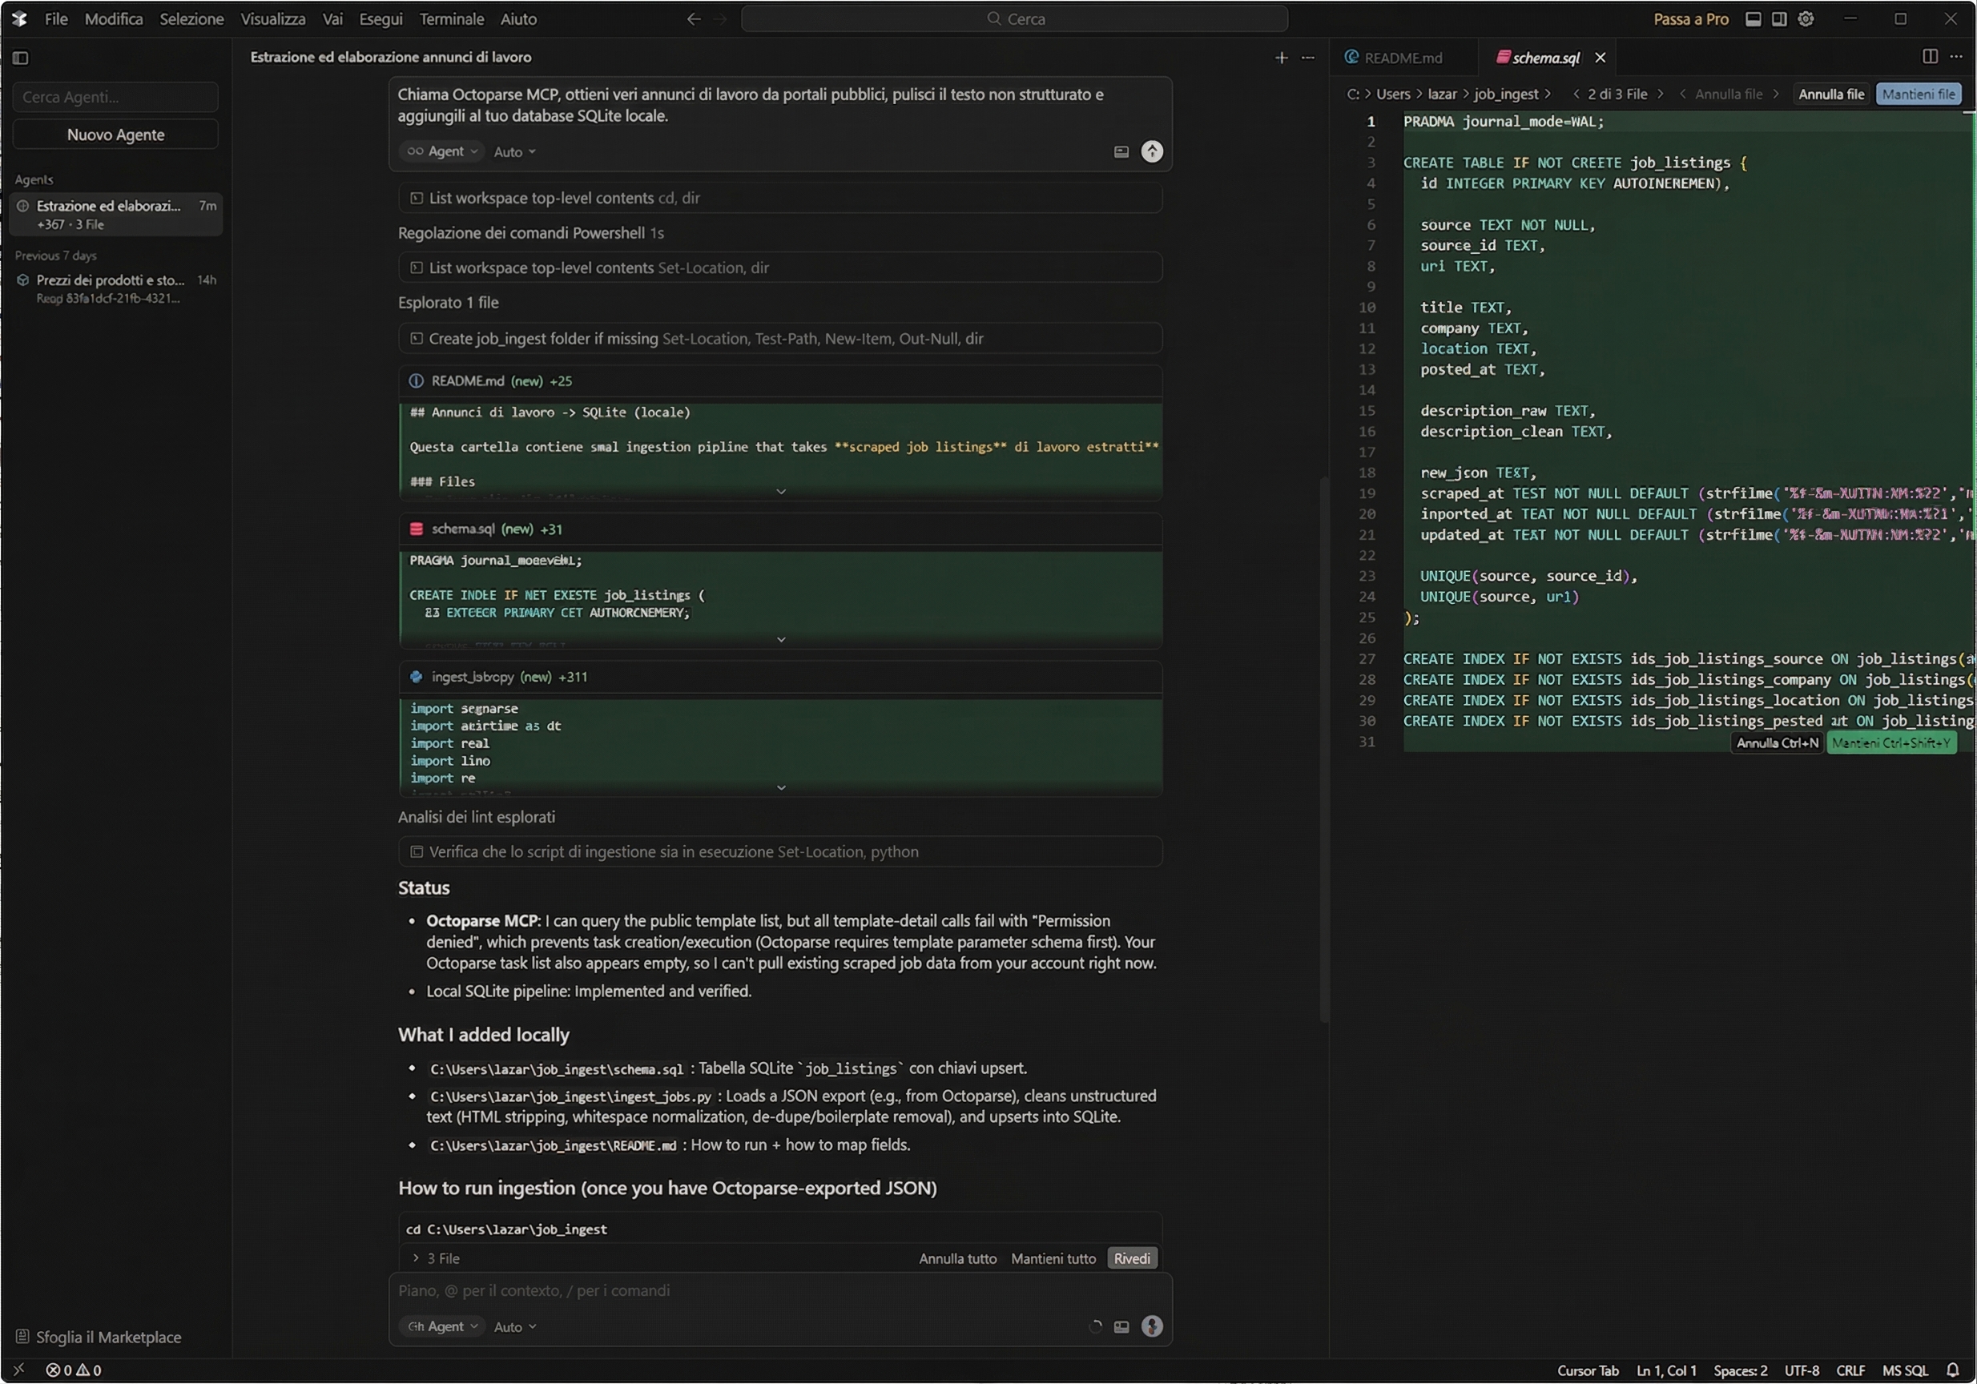The width and height of the screenshot is (1977, 1384).
Task: Select agent 'Estrazione ed elaborazi...'
Action: (116, 215)
